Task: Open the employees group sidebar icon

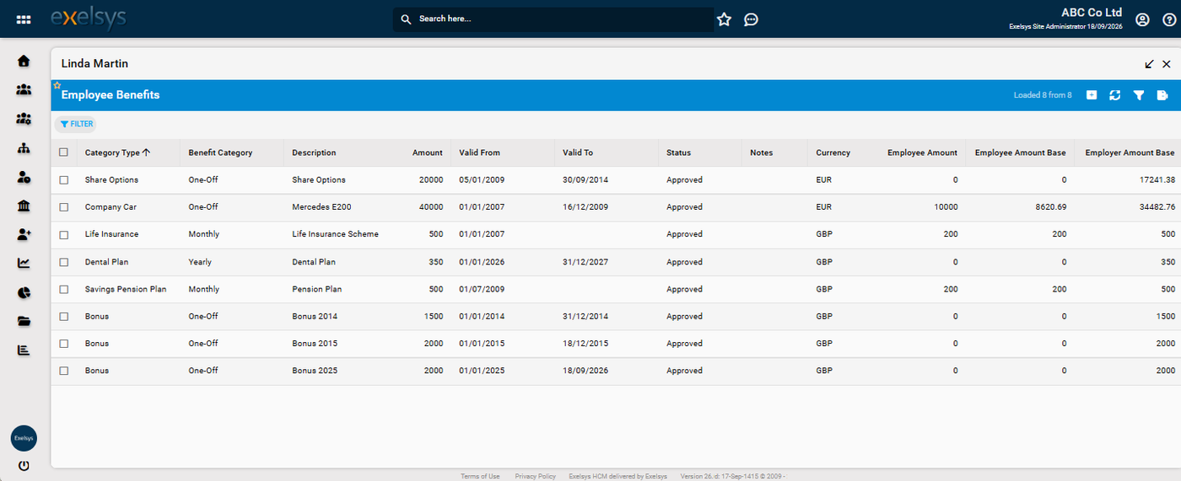Action: (x=24, y=89)
